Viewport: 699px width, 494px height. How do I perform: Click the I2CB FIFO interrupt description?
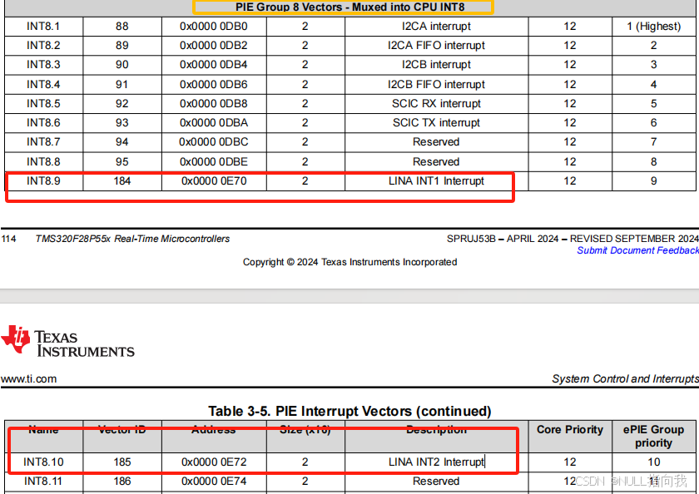[x=436, y=84]
